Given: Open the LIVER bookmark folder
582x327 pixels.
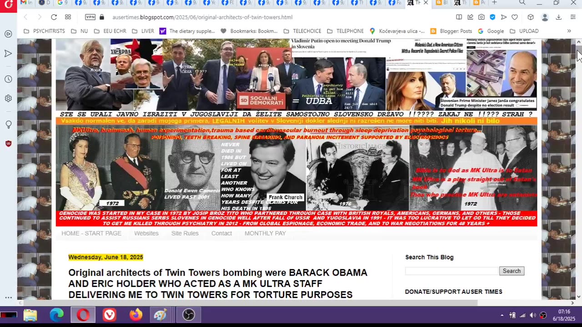Looking at the screenshot, I should (x=143, y=31).
